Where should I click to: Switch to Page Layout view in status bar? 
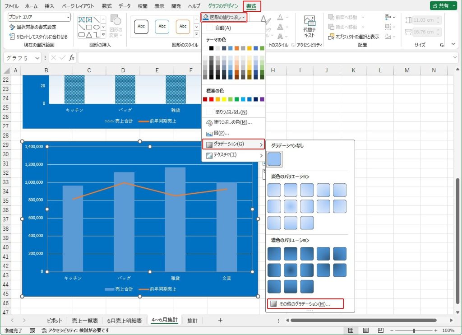point(366,330)
